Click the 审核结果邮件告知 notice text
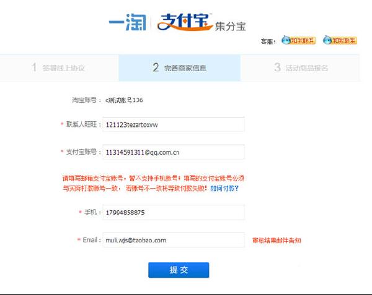This screenshot has height=295, width=372. click(277, 241)
